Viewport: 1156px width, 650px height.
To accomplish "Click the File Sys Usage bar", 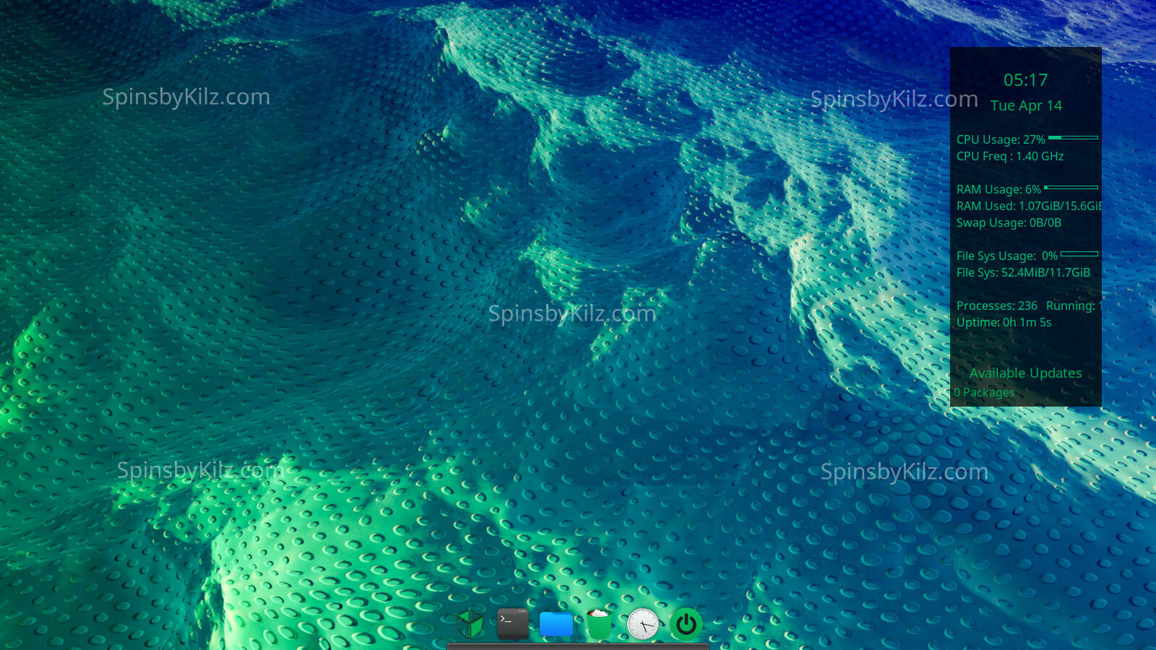I will point(1079,254).
